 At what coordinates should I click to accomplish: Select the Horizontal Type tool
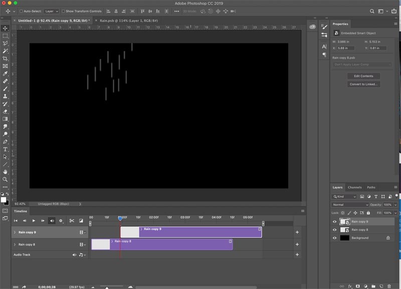[x=5, y=149]
